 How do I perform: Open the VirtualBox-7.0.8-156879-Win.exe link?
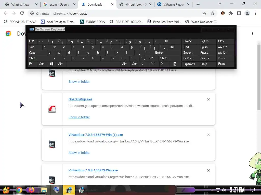pyautogui.click(x=93, y=170)
